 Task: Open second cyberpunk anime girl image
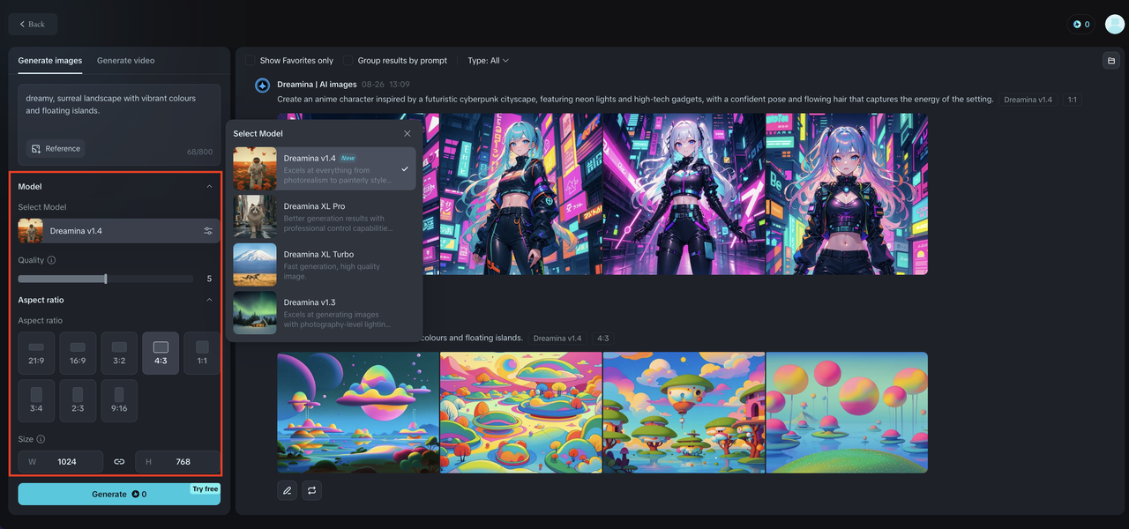(520, 194)
